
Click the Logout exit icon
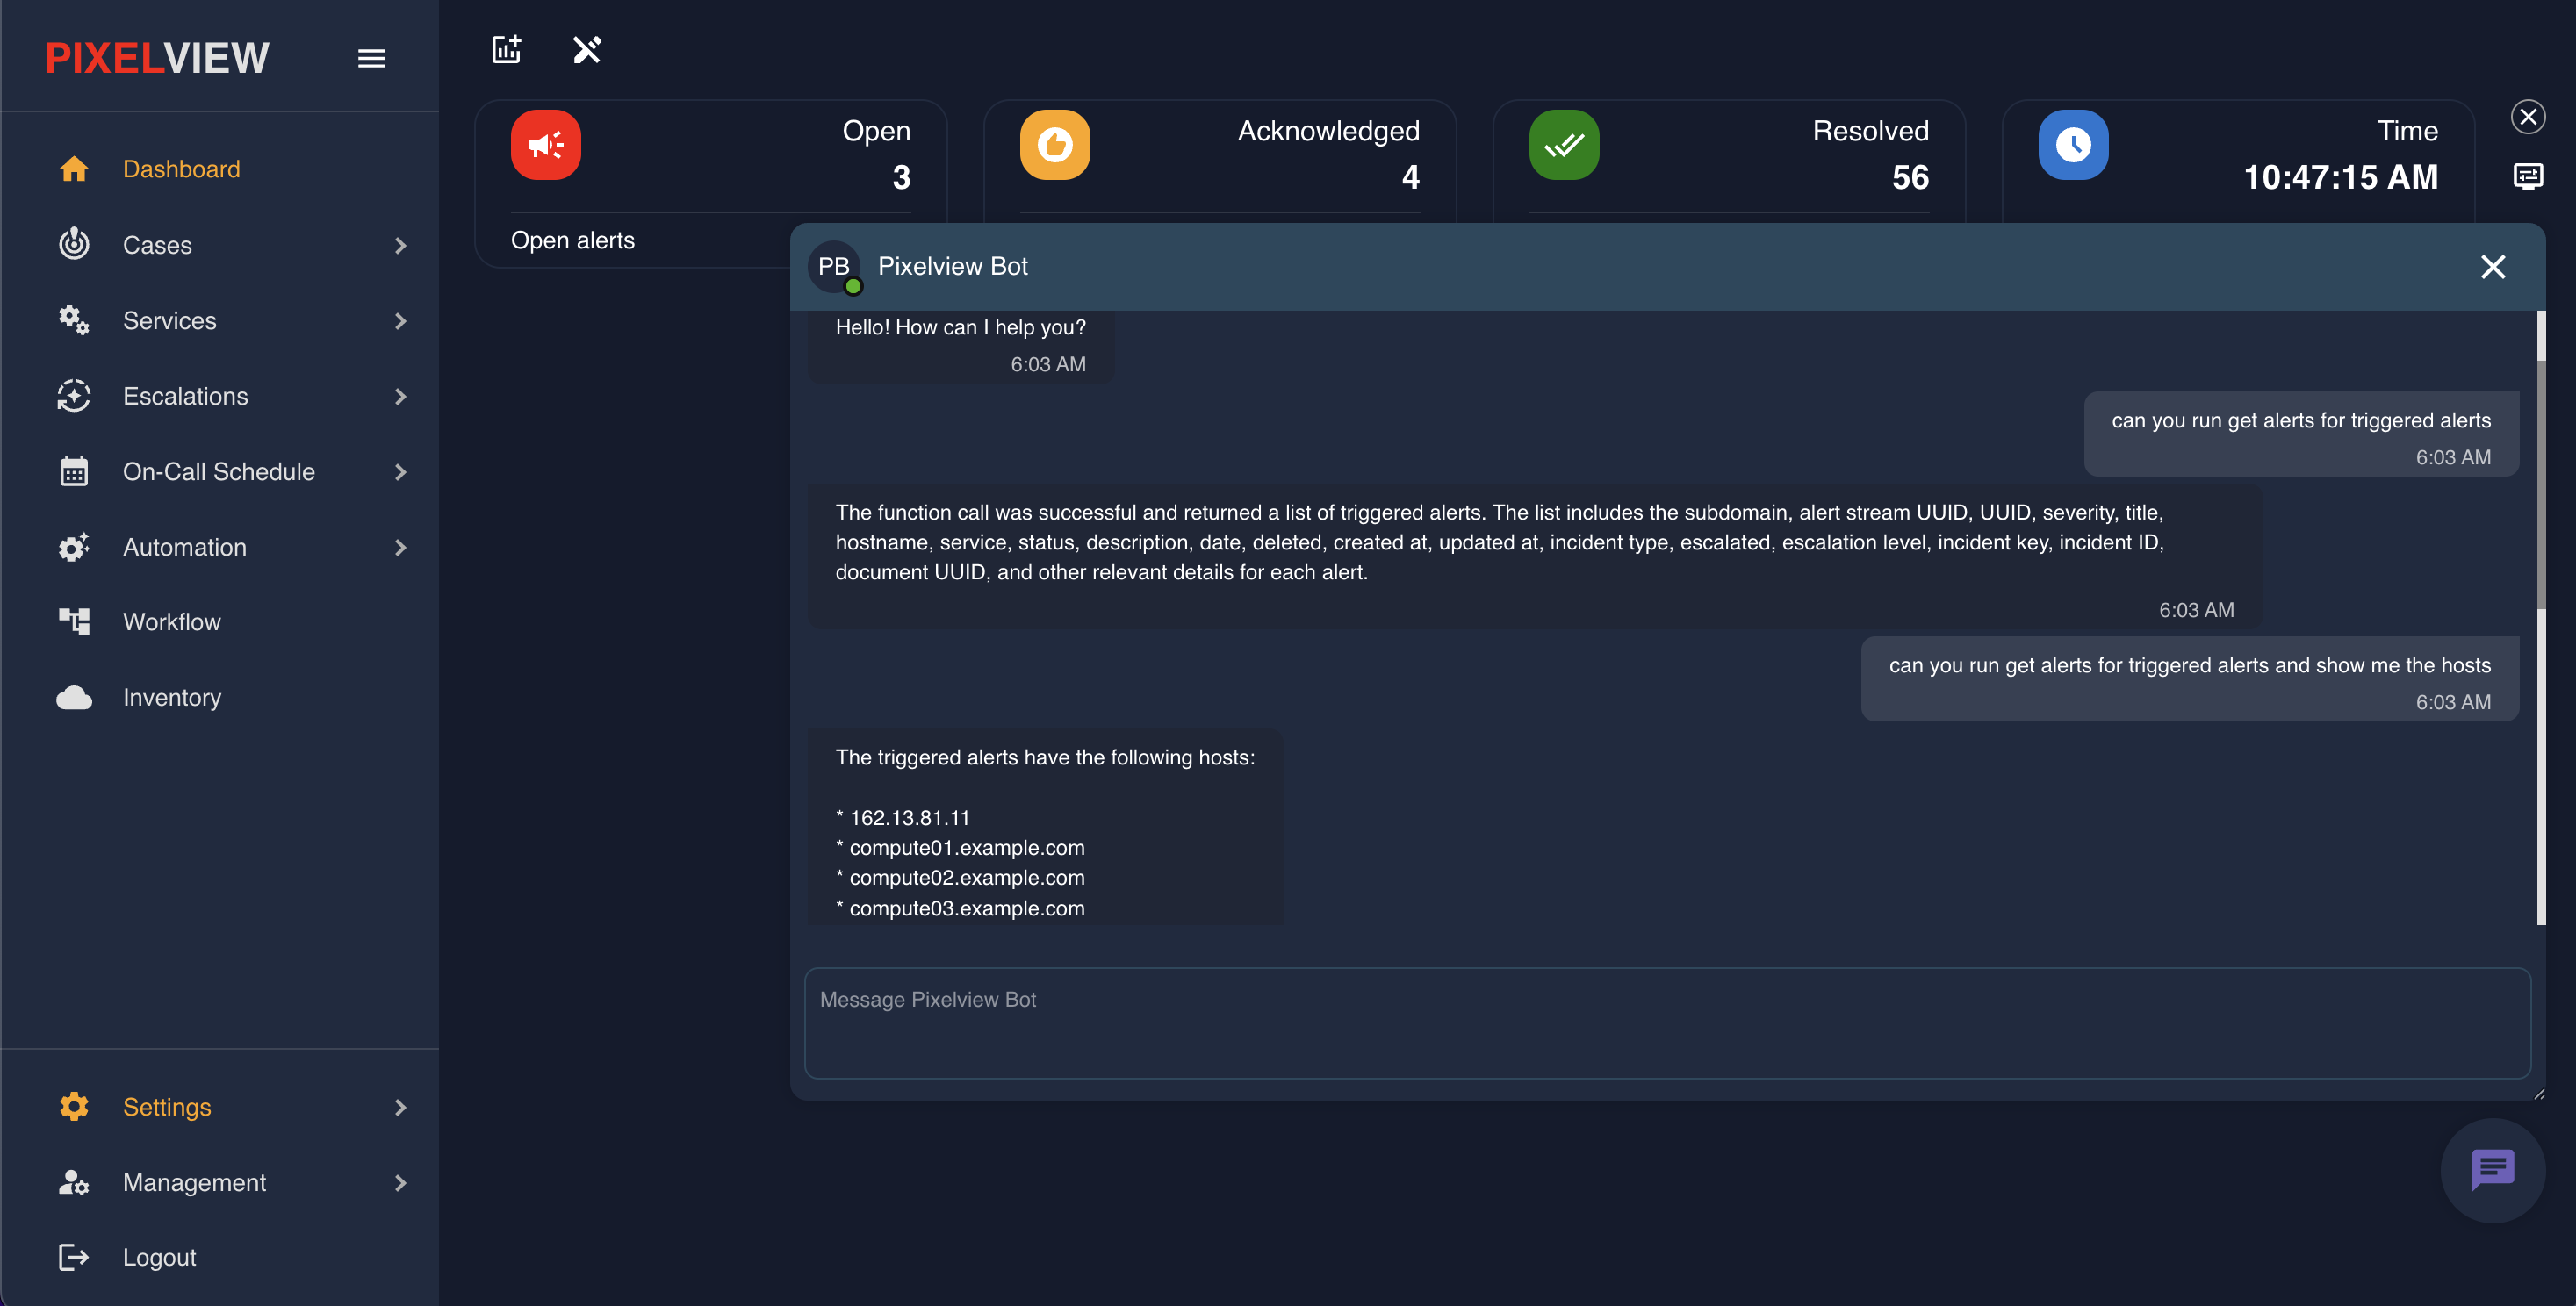(74, 1257)
